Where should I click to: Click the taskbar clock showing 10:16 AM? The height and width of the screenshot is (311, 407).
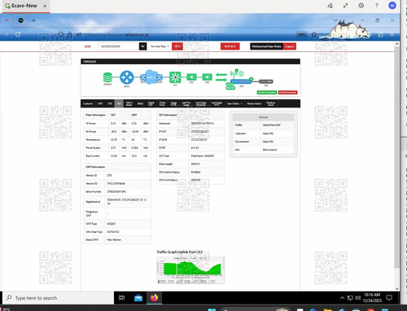point(372,298)
